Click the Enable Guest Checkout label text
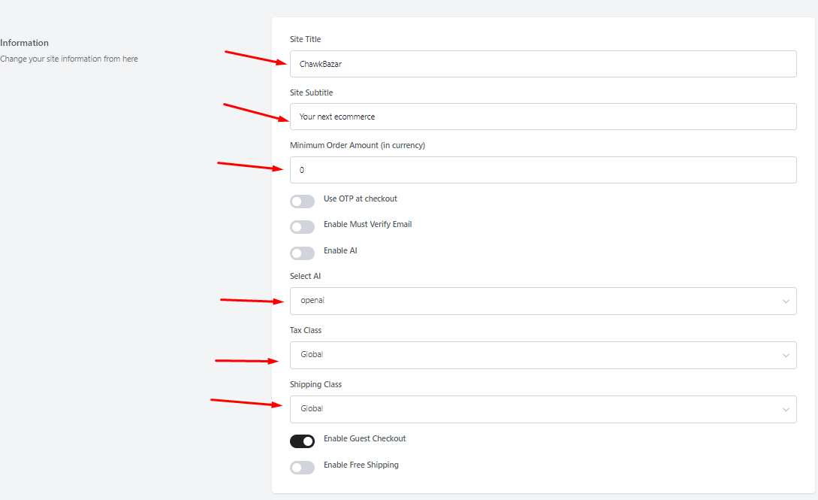The image size is (818, 500). 364,438
